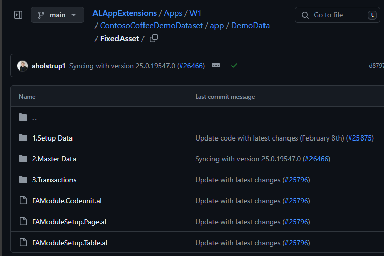The image size is (384, 256).
Task: Click the file icon next to FAModuleSetup.Table.al
Action: click(x=23, y=243)
